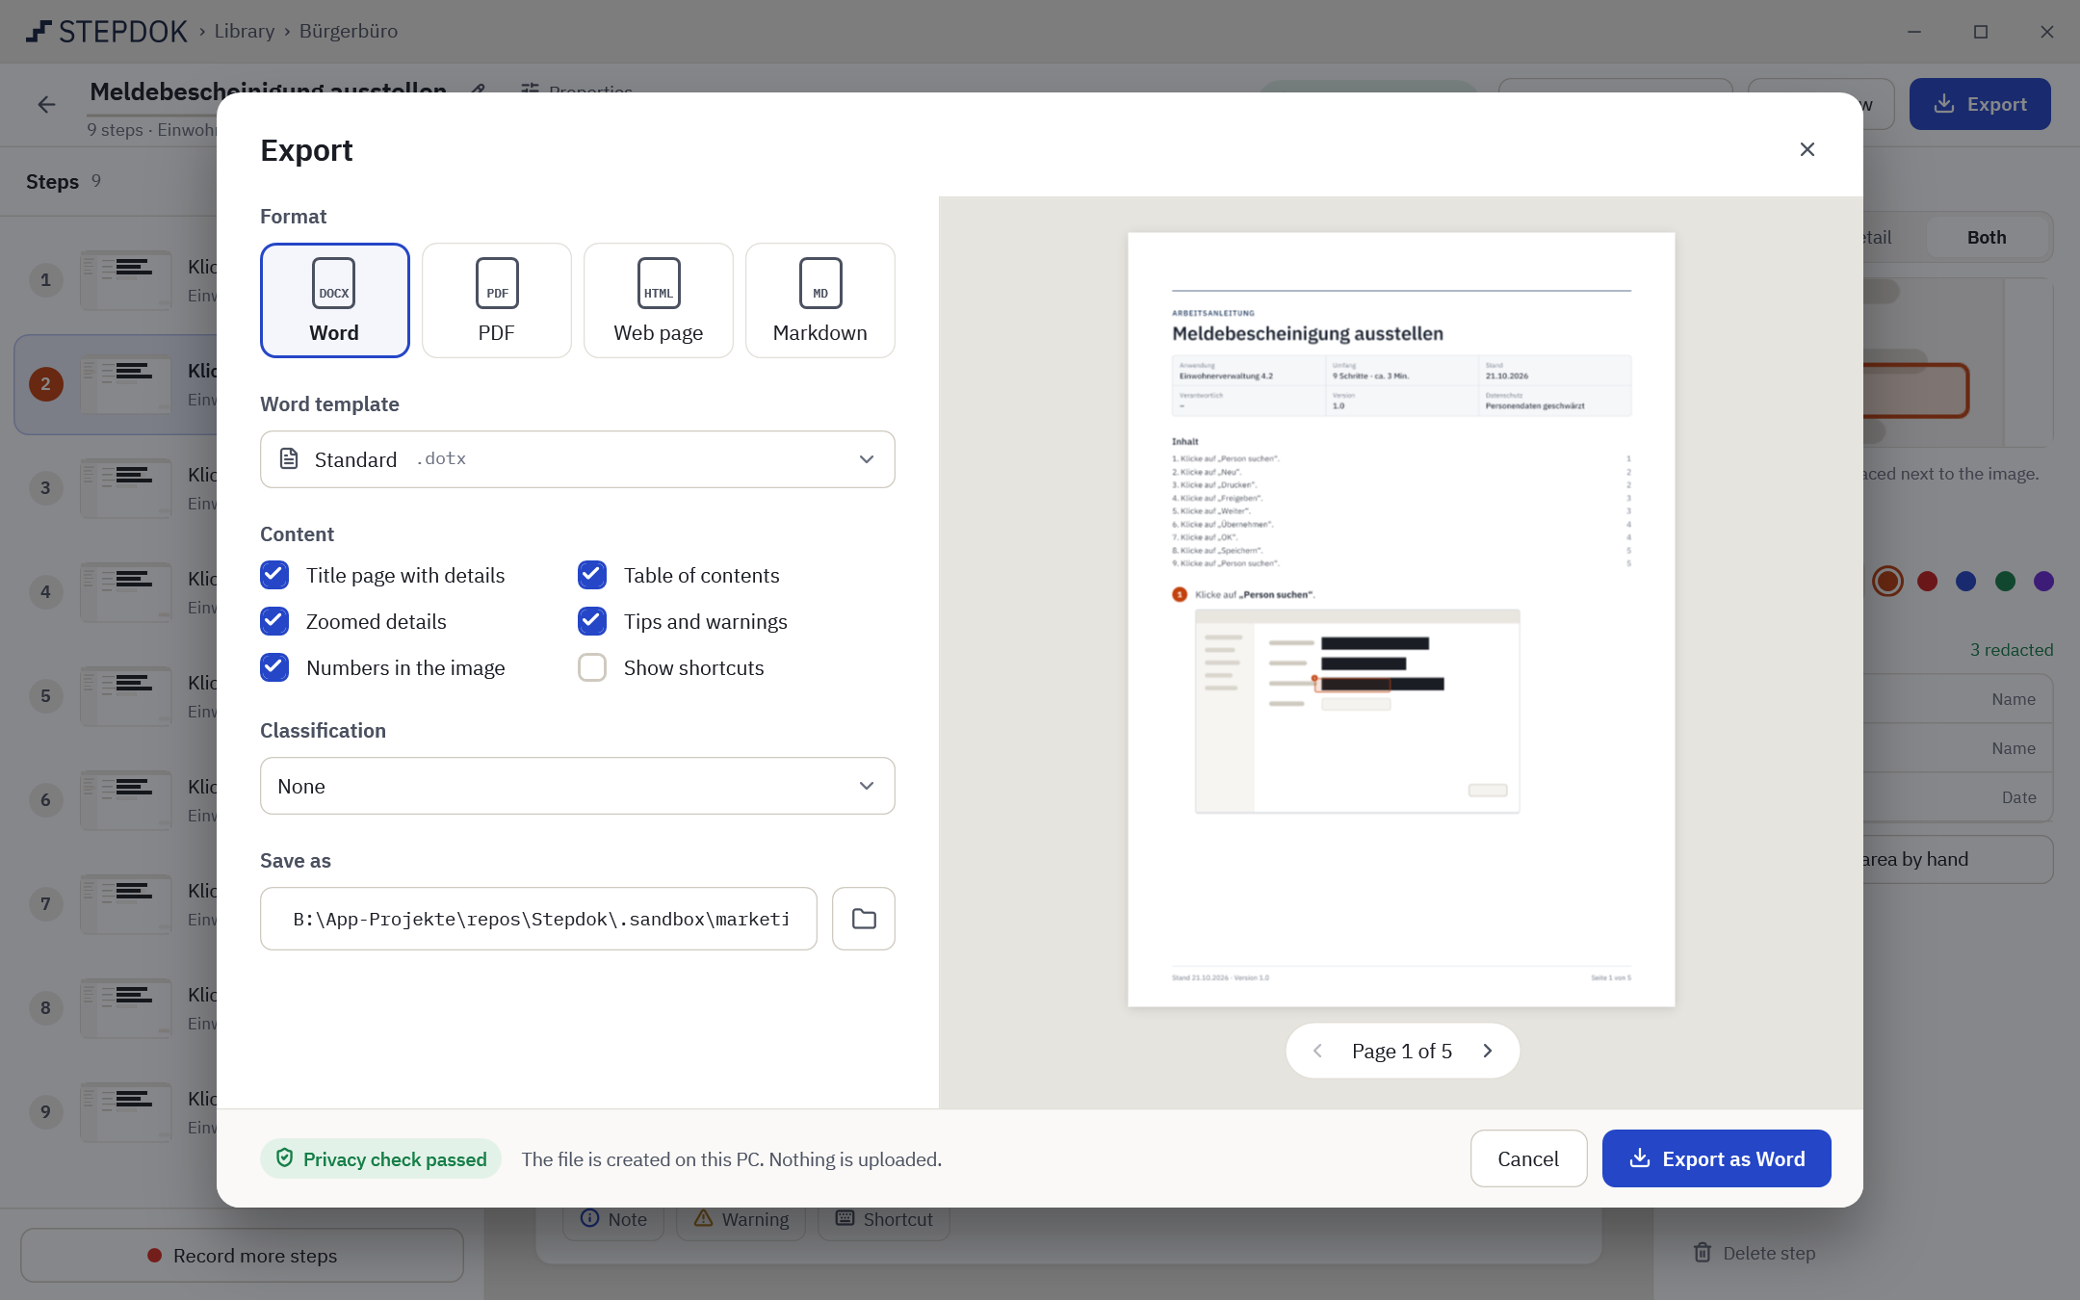The height and width of the screenshot is (1300, 2080).
Task: Choose the PDF format card
Action: [x=496, y=299]
